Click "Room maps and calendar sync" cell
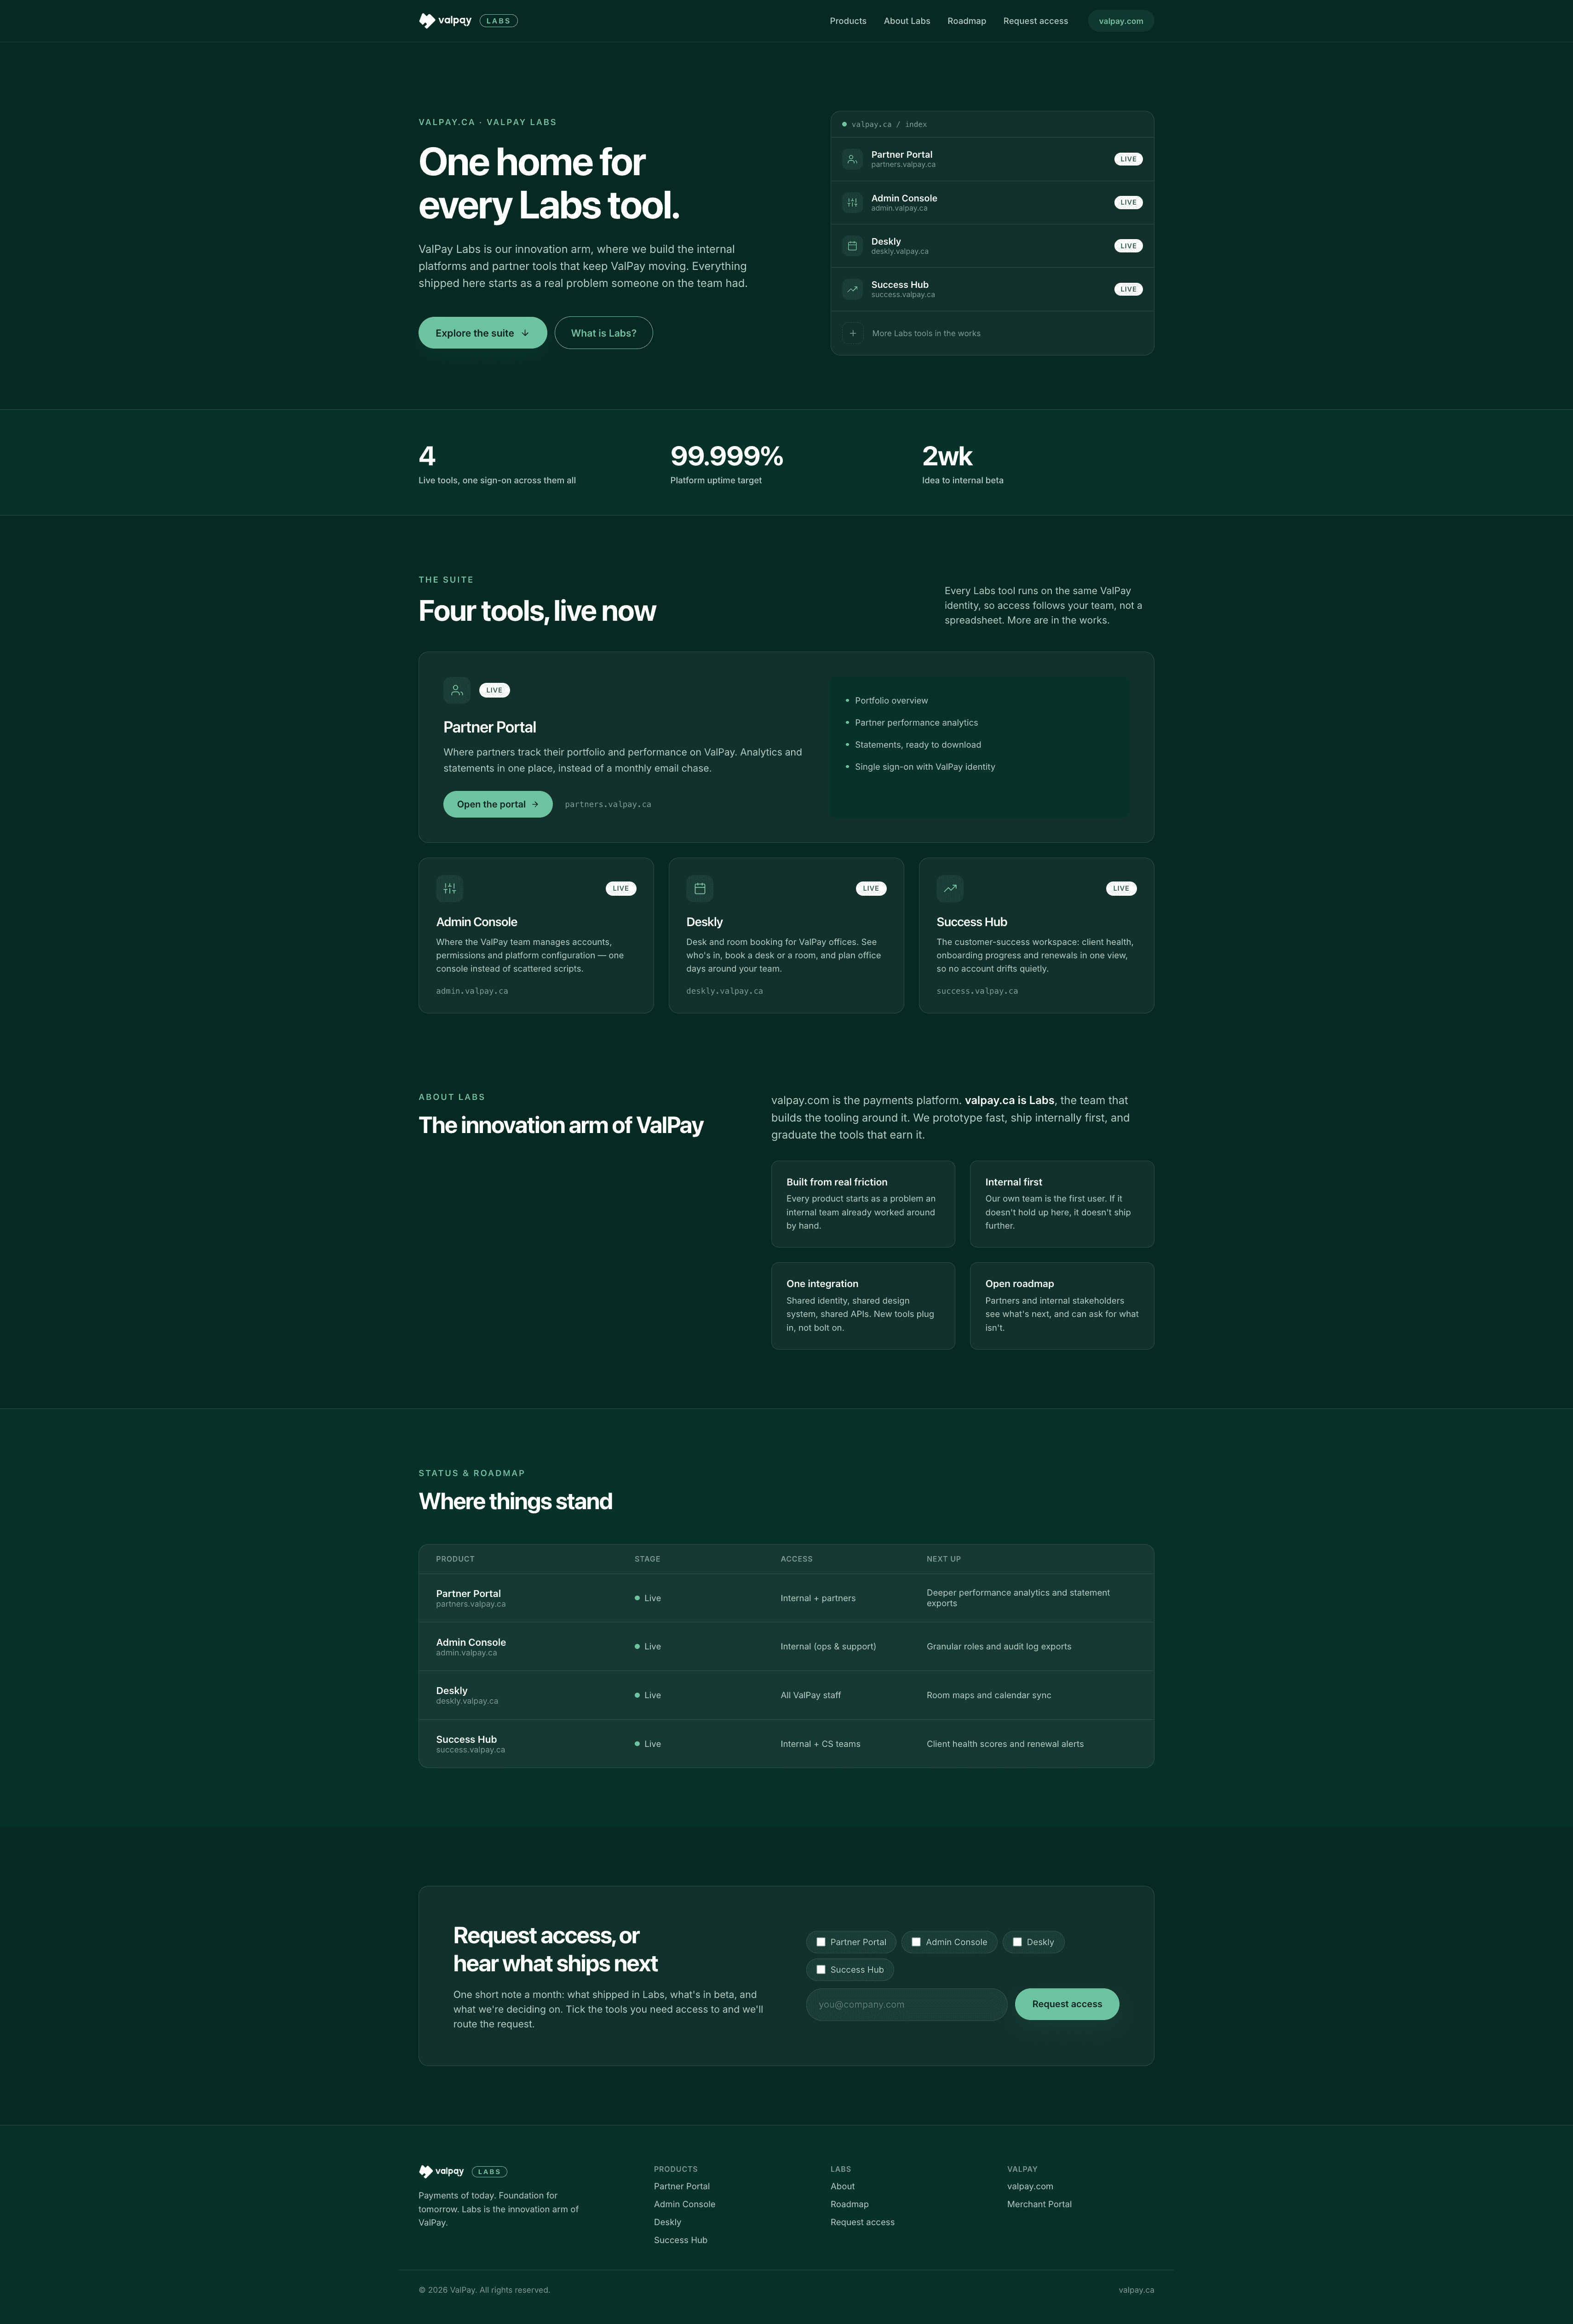 point(988,1695)
